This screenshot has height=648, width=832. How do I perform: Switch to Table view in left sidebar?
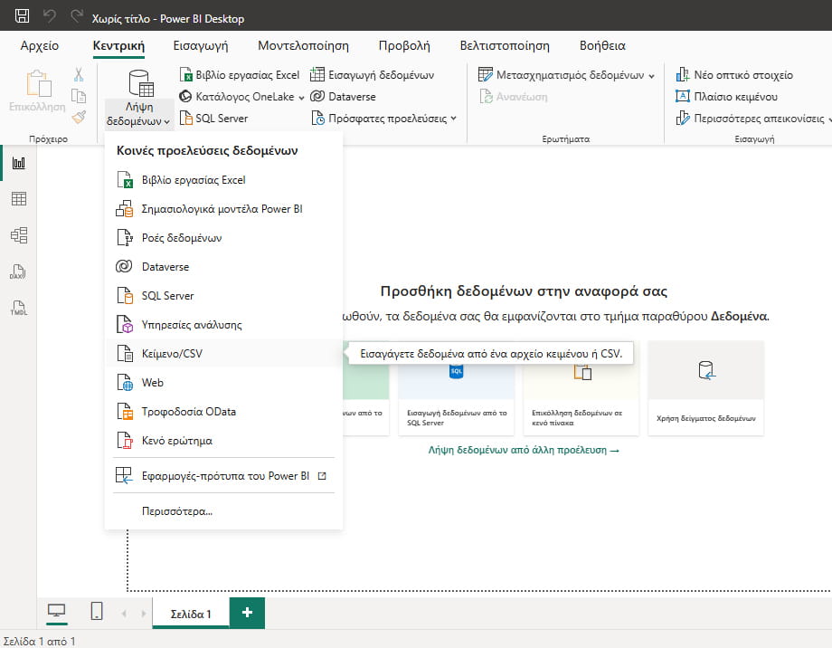coord(19,198)
